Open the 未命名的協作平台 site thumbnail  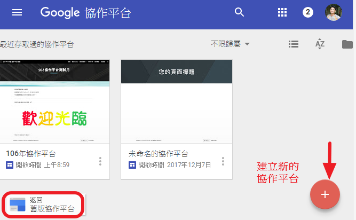177,101
